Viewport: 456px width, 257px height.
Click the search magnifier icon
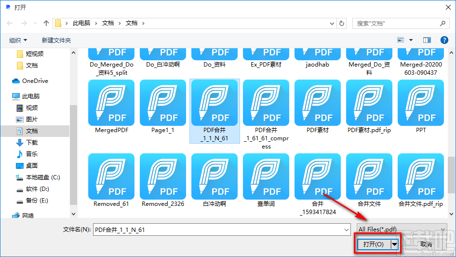point(443,23)
